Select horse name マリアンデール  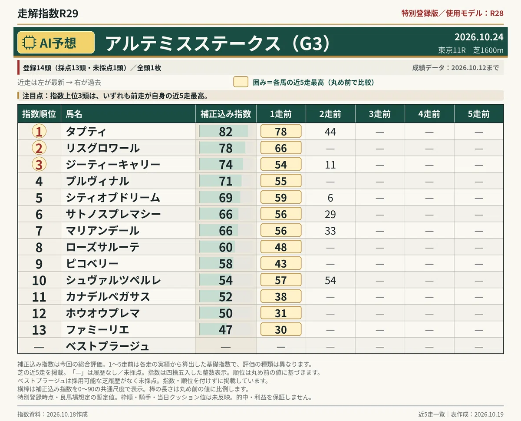pos(102,231)
